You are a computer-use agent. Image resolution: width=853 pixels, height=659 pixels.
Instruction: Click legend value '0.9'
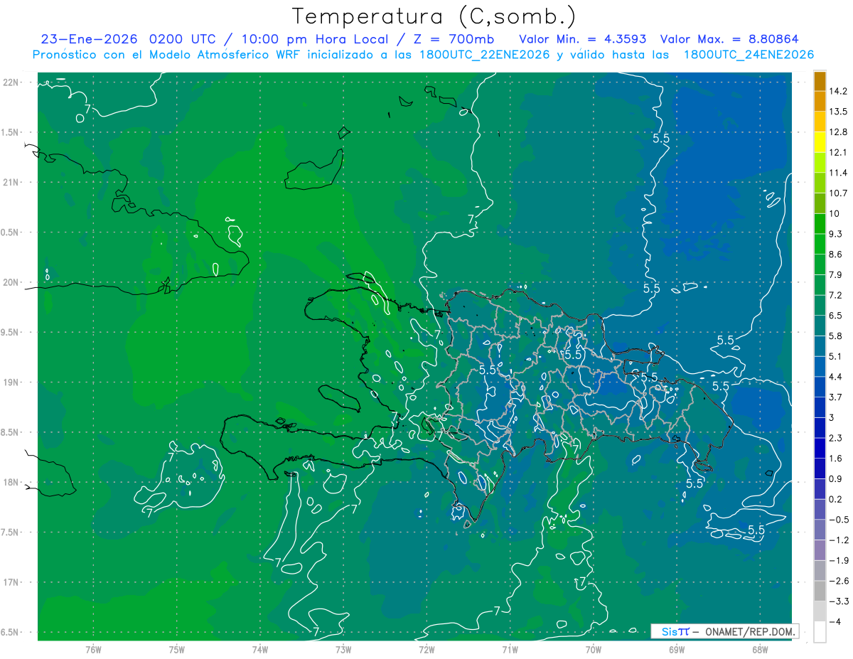(x=835, y=479)
